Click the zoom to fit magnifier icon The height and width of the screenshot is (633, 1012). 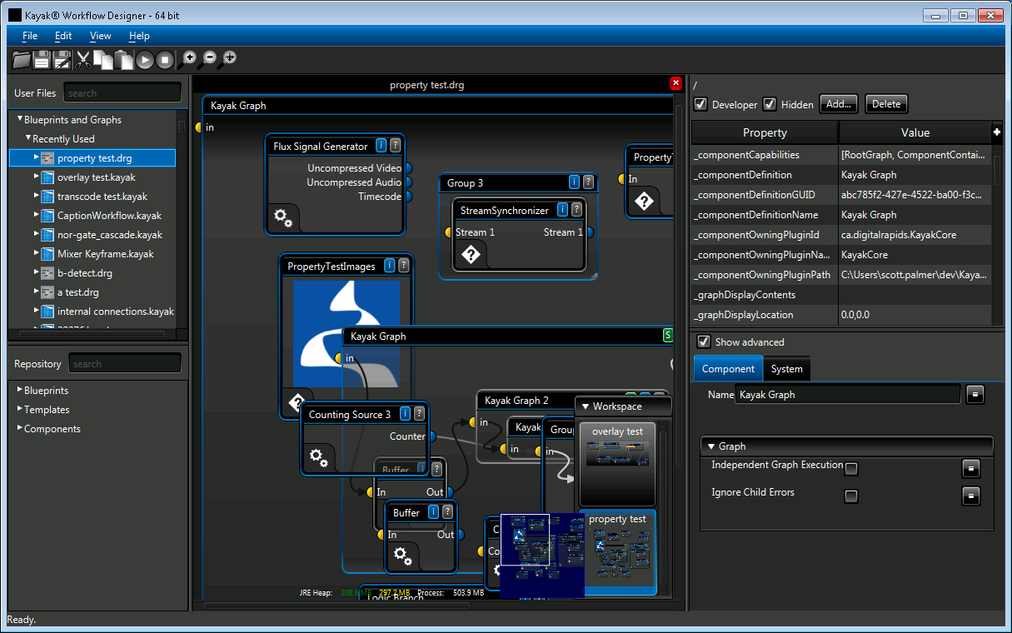[229, 58]
